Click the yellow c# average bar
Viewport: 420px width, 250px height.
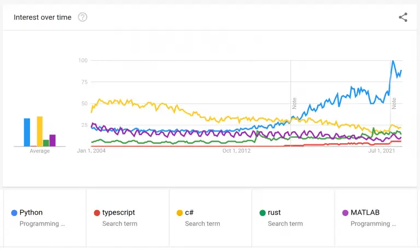(40, 131)
